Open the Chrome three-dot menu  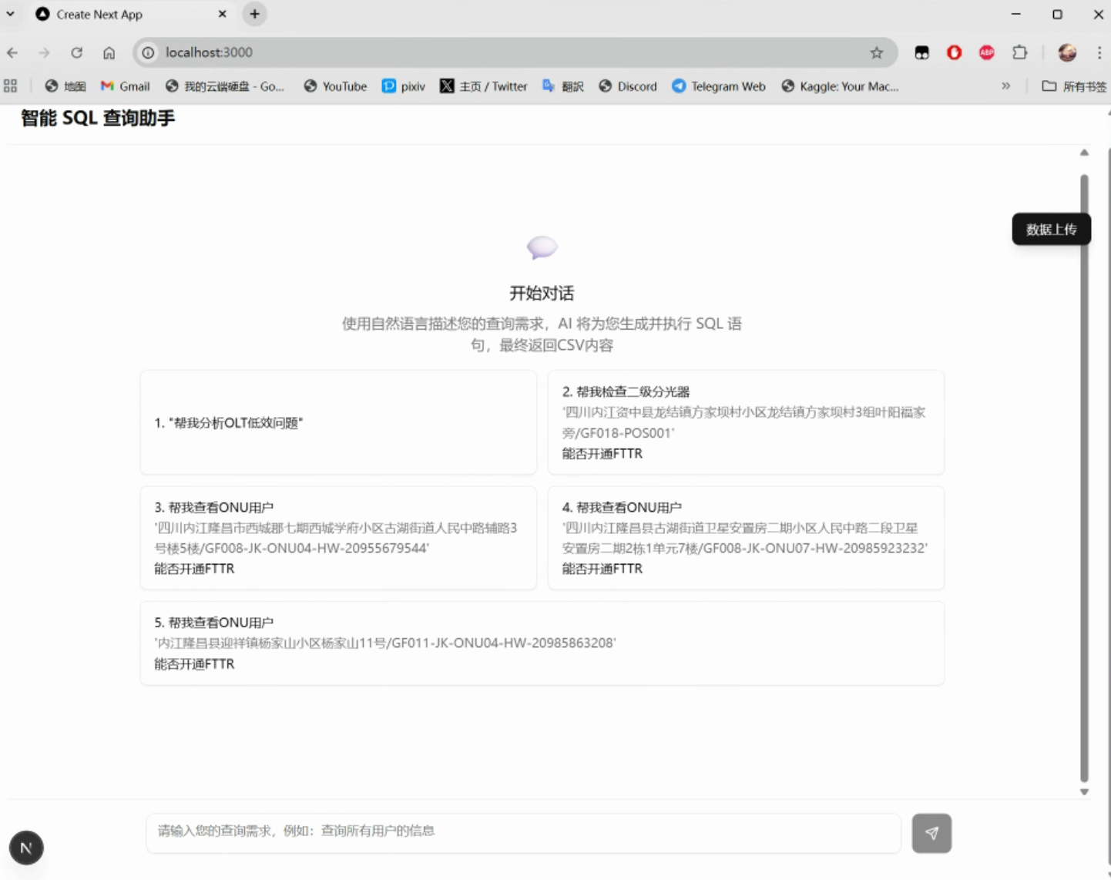point(1099,52)
